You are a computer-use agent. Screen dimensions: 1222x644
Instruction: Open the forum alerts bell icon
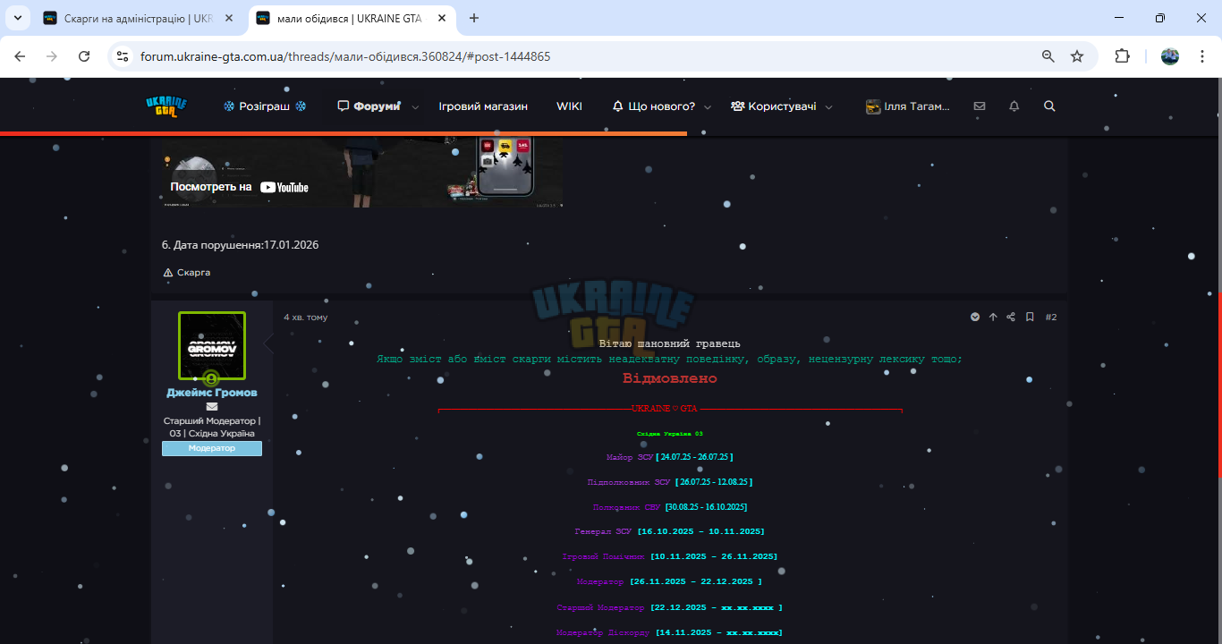1014,106
